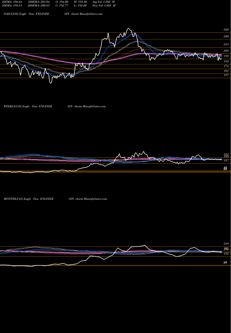231x333 pixels.
Task: Click the weekly chart 157 price label
Action: coord(226,161)
